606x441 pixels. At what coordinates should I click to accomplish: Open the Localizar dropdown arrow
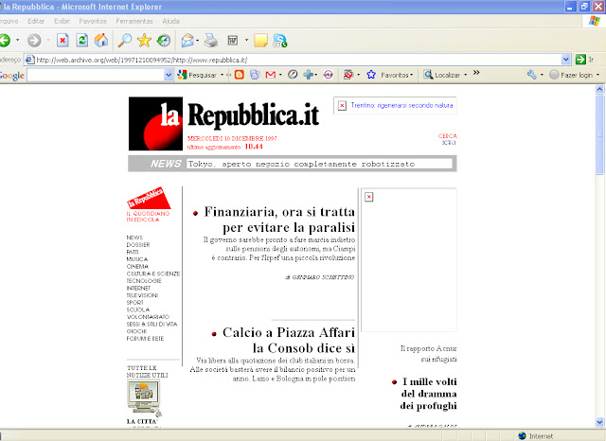pos(465,75)
